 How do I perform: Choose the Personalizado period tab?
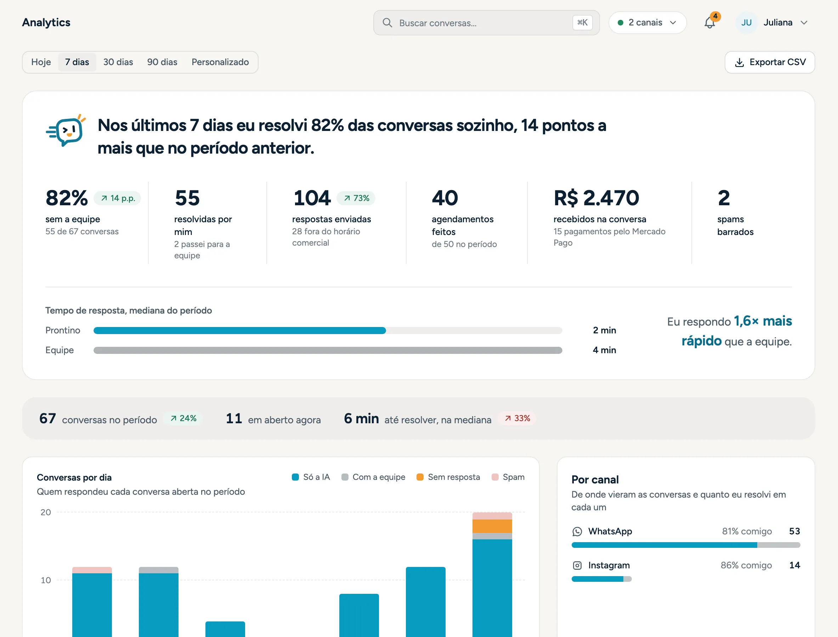click(x=220, y=62)
